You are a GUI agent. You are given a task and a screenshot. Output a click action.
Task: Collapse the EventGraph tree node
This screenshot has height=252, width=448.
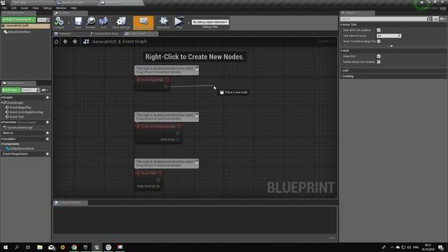2,103
